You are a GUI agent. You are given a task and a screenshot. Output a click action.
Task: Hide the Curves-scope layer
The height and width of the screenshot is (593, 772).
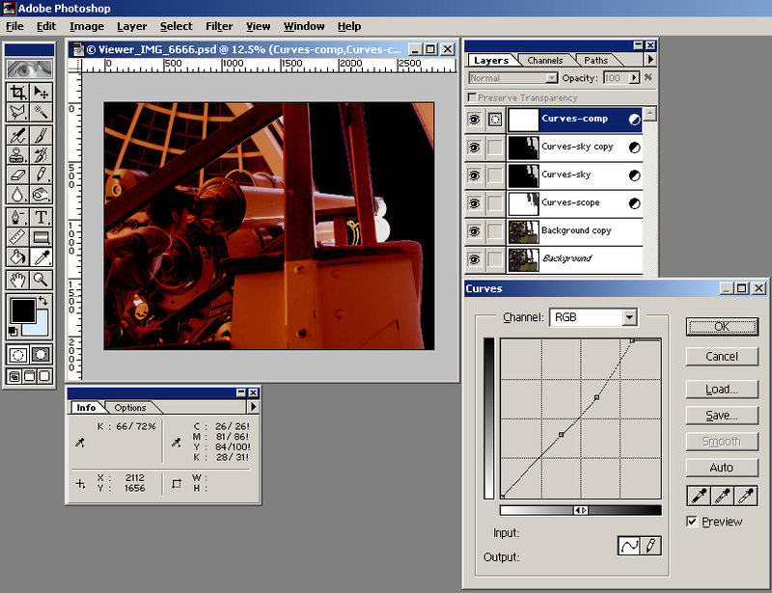[x=474, y=203]
